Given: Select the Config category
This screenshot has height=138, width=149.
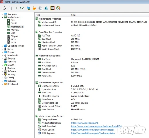Looking at the screenshot, I should click(x=11, y=78).
